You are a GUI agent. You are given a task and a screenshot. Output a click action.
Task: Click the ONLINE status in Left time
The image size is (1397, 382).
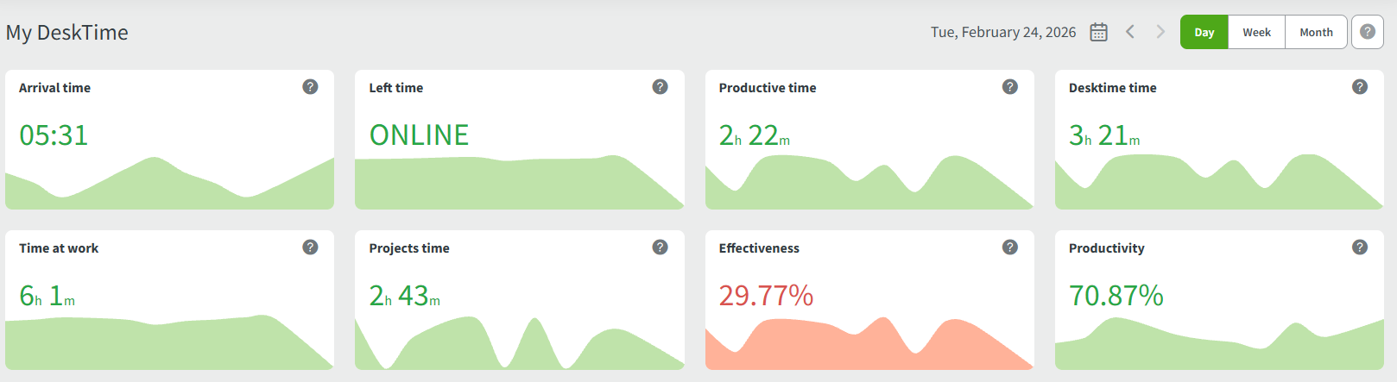[x=419, y=135]
